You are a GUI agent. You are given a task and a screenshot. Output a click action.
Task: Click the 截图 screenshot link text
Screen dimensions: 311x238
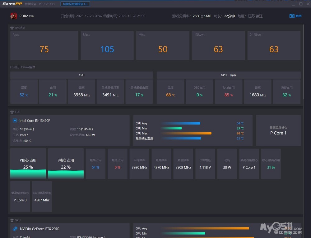[x=299, y=16]
